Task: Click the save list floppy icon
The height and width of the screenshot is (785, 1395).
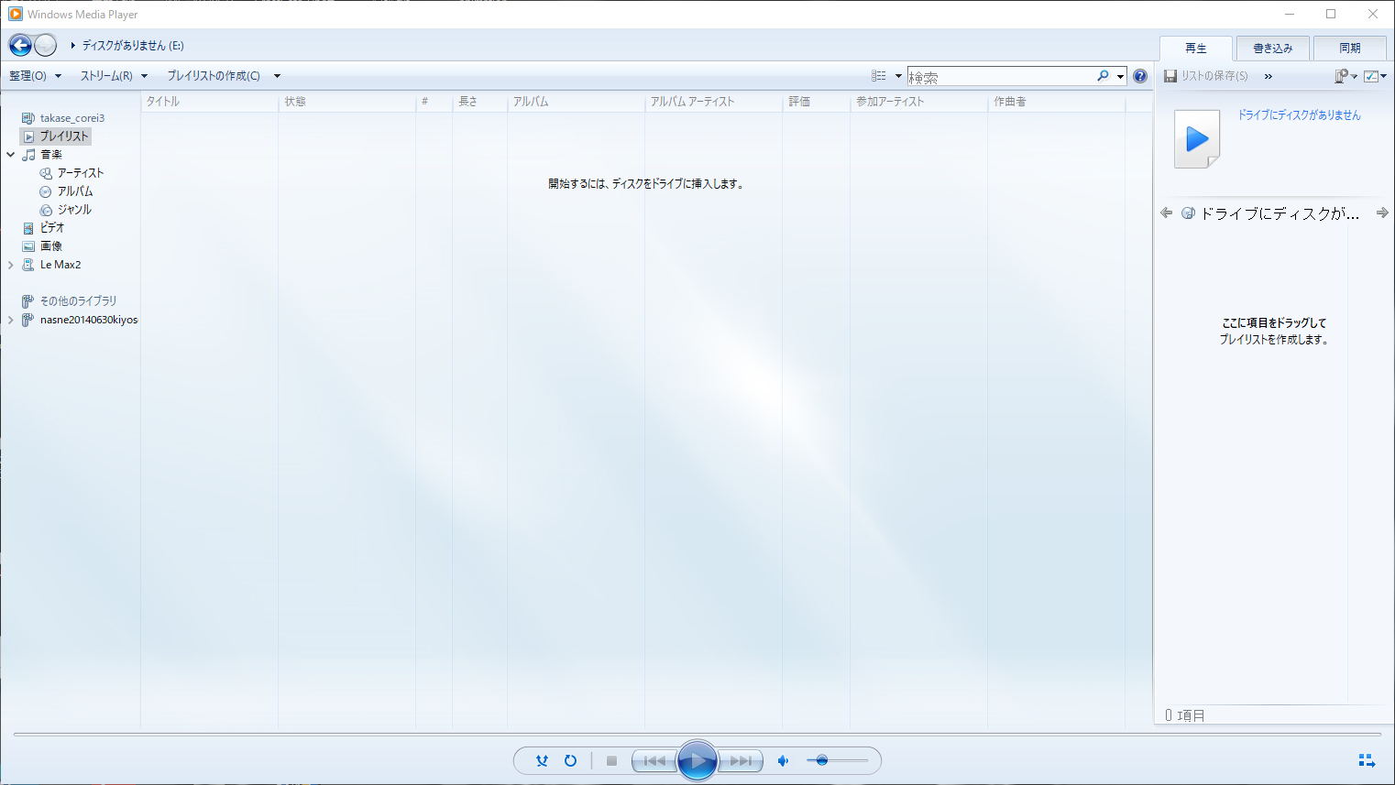Action: coord(1170,76)
